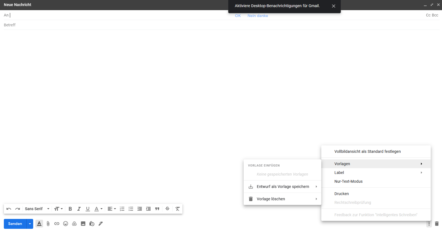Open the Label submenu
This screenshot has height=231, width=442.
pyautogui.click(x=376, y=173)
